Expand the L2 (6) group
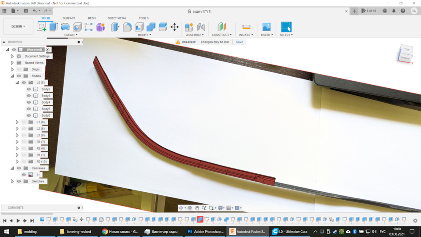Screen dimensions: 421x237 pyautogui.click(x=17, y=129)
